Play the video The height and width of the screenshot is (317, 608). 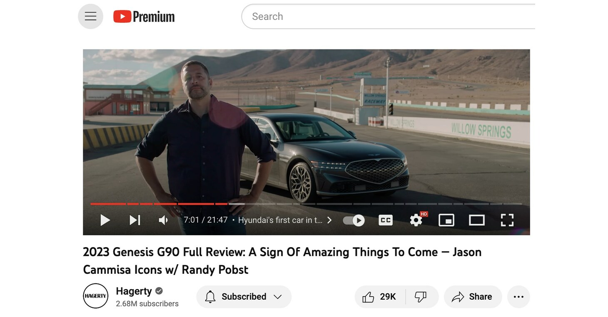coord(105,220)
